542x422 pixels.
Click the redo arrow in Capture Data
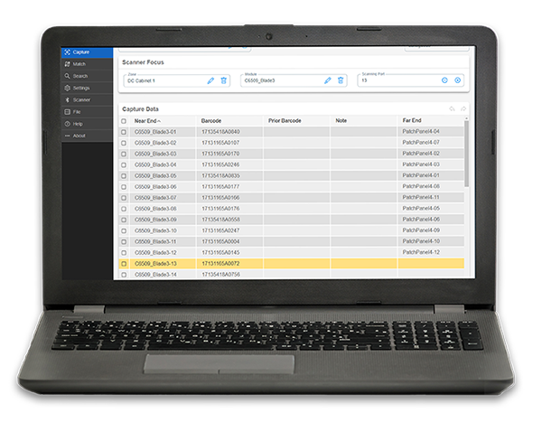pos(464,108)
